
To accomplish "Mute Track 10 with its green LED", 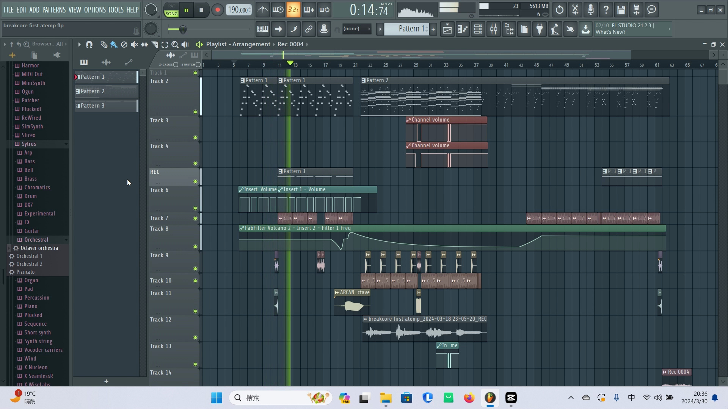I will pos(196,281).
